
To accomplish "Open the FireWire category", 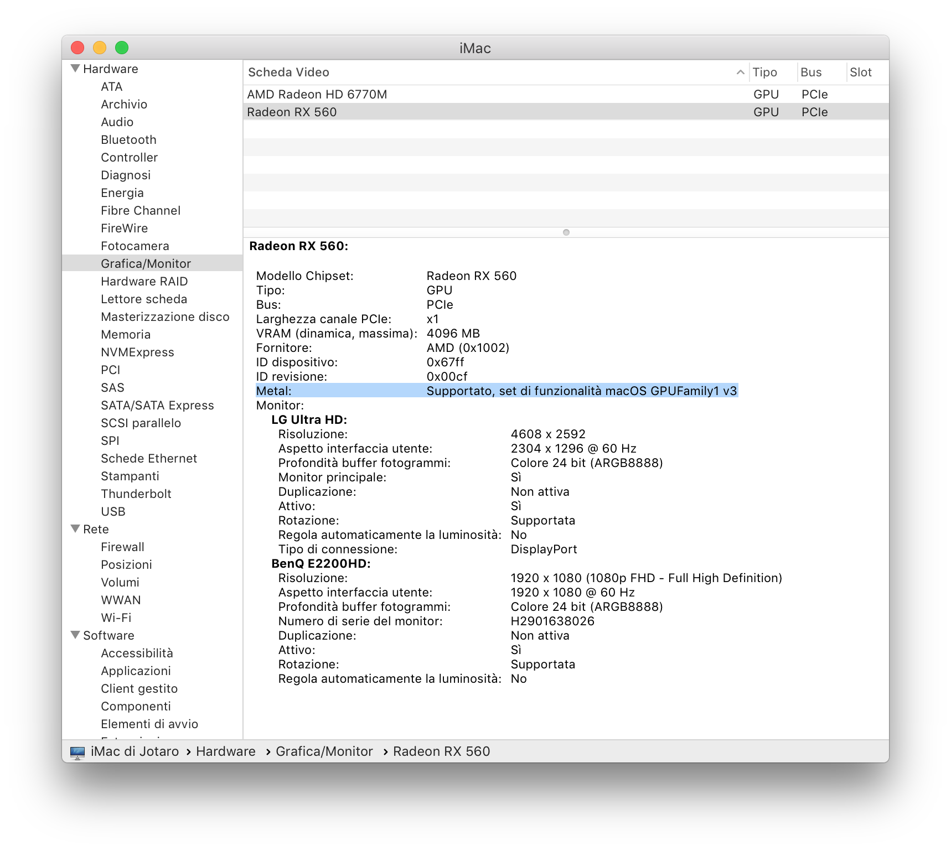I will [124, 229].
